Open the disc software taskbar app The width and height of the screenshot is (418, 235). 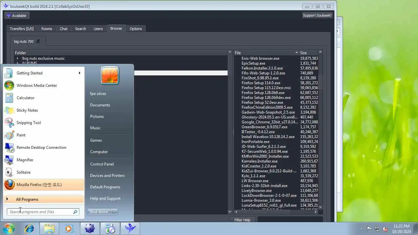pyautogui.click(x=110, y=228)
